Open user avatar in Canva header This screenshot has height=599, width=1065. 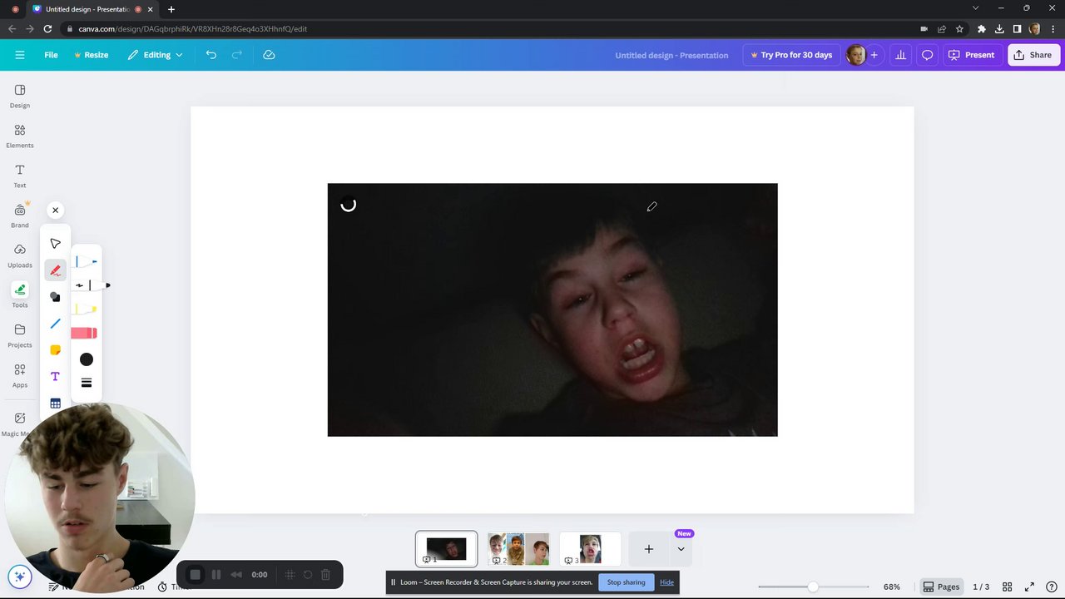(x=855, y=55)
